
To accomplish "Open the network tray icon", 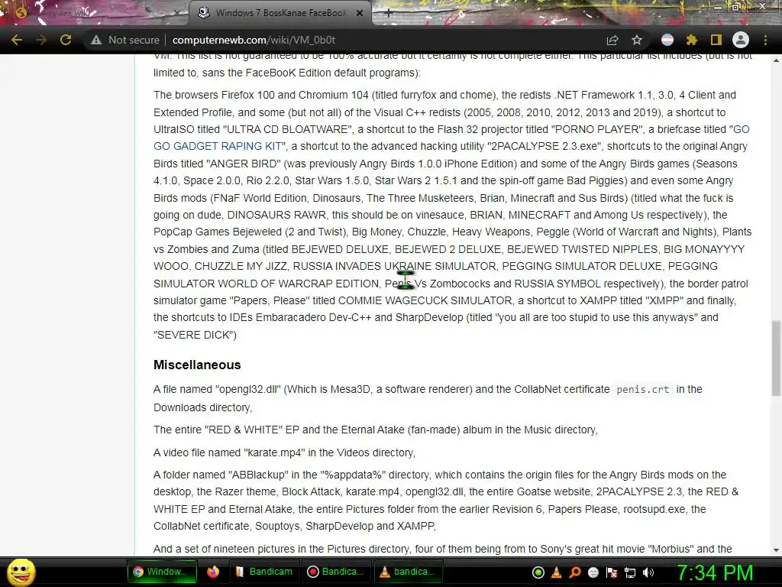I will 630,572.
